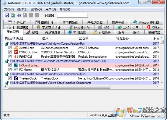Click the vertical scrollbar up arrow
Image resolution: width=168 pixels, height=120 pixels.
point(162,38)
